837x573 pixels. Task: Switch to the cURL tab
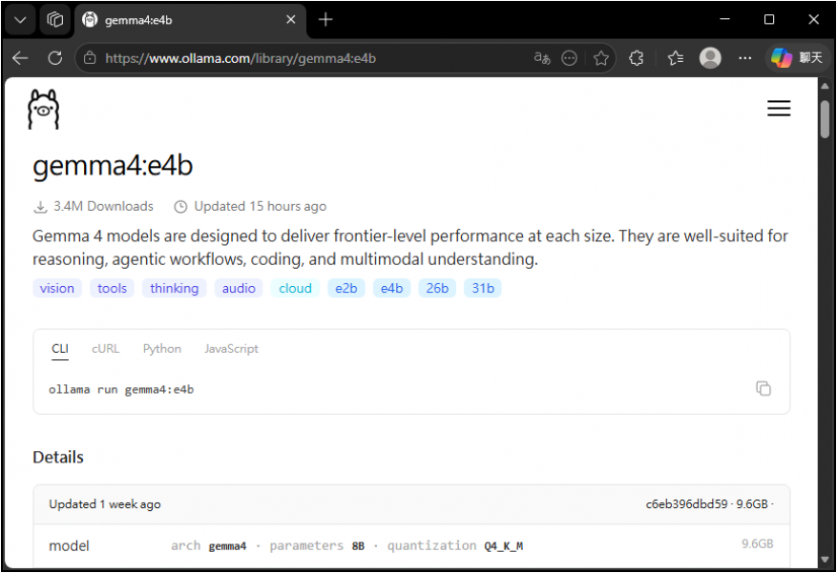(105, 349)
